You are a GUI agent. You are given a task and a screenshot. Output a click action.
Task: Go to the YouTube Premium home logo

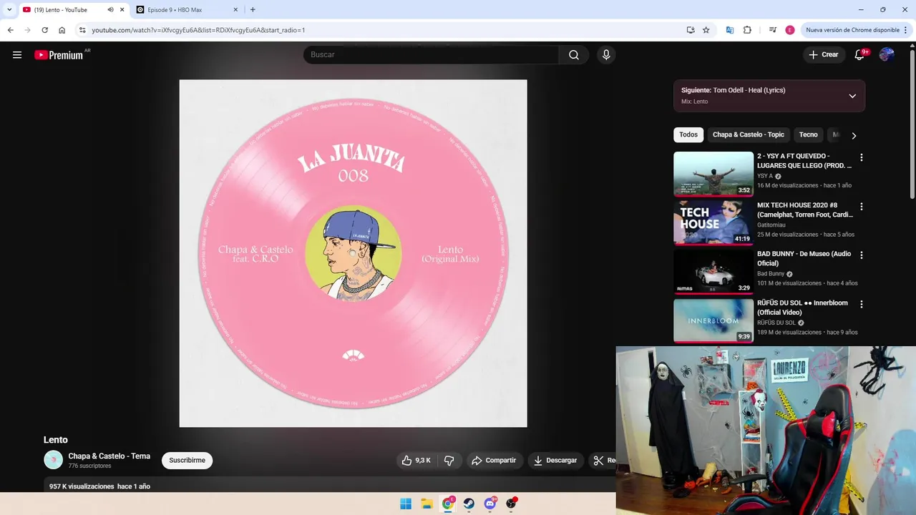59,55
